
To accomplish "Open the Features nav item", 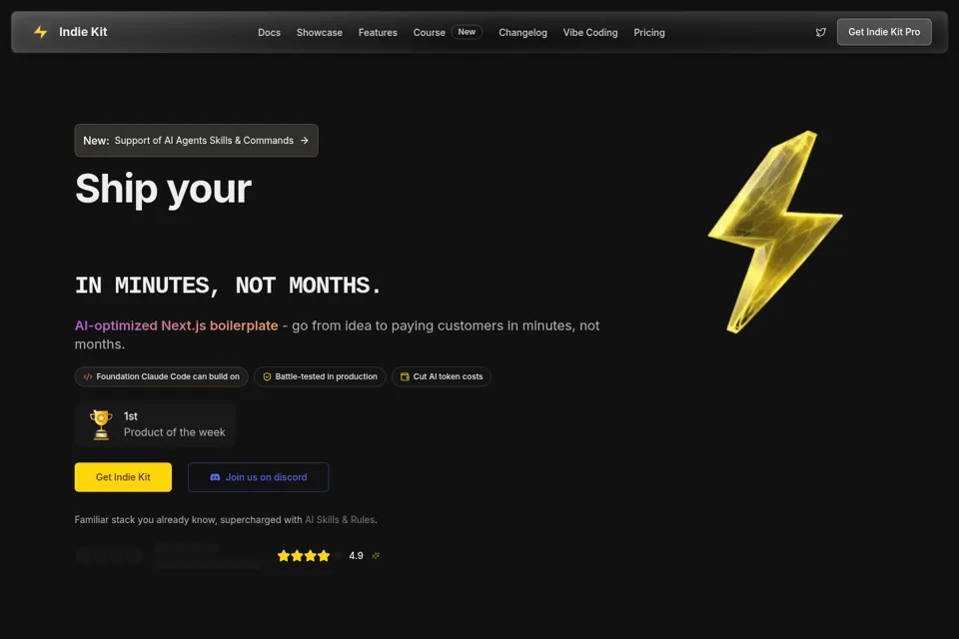I will (x=378, y=32).
